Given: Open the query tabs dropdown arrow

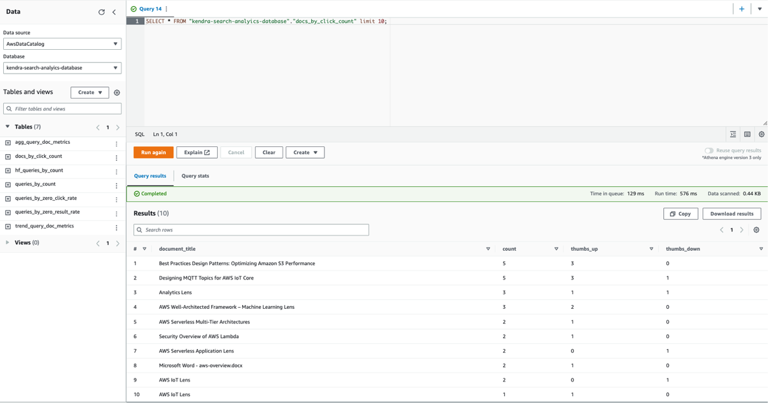Looking at the screenshot, I should click(x=760, y=9).
